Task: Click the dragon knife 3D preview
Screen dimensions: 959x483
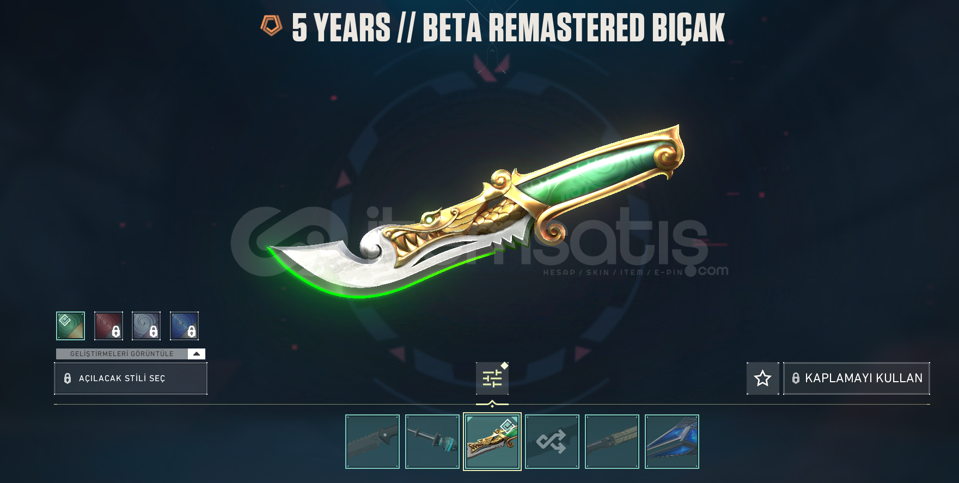Action: tap(475, 212)
